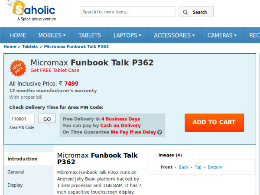This screenshot has height=195, width=260.
Task: Expand the MOBILES dropdown menu
Action: tap(52, 35)
